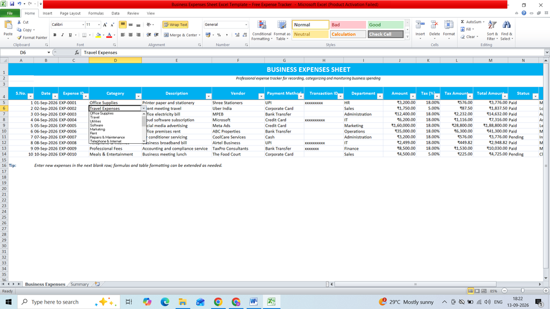Open the number format dropdown
This screenshot has height=309, width=550.
[246, 25]
